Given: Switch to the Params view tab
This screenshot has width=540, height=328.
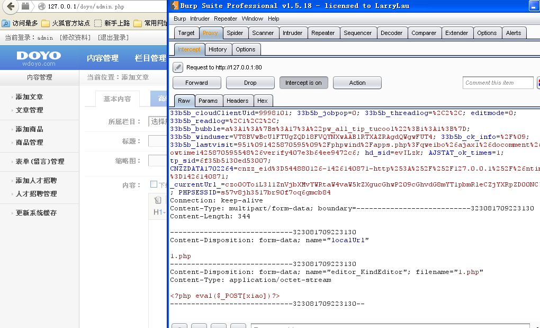Looking at the screenshot, I should [x=208, y=101].
